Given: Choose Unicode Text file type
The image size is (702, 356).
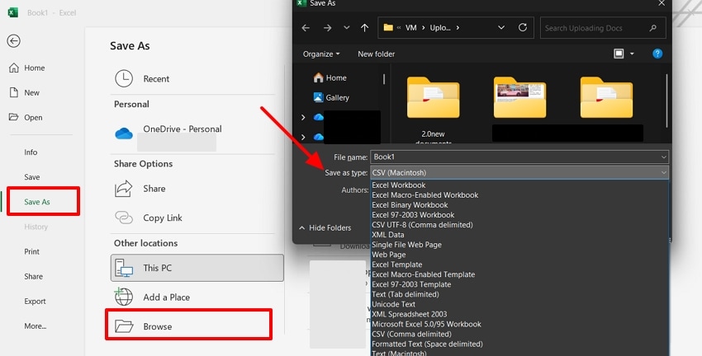Looking at the screenshot, I should pos(393,304).
